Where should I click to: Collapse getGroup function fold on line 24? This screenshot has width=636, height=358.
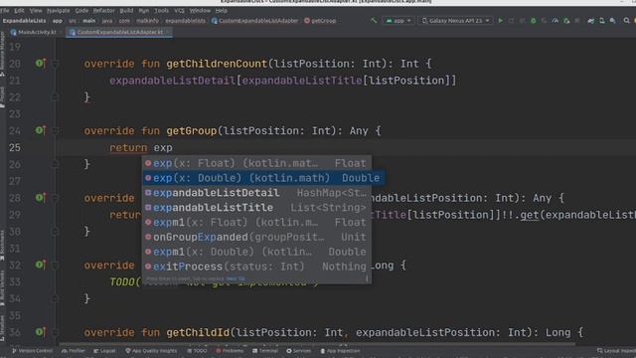point(56,130)
